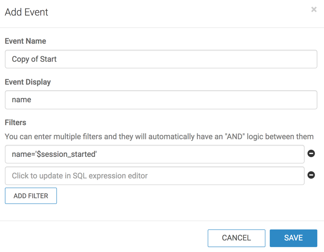324x252 pixels.
Task: Click the 'Add Event' dialog title
Action: click(26, 12)
